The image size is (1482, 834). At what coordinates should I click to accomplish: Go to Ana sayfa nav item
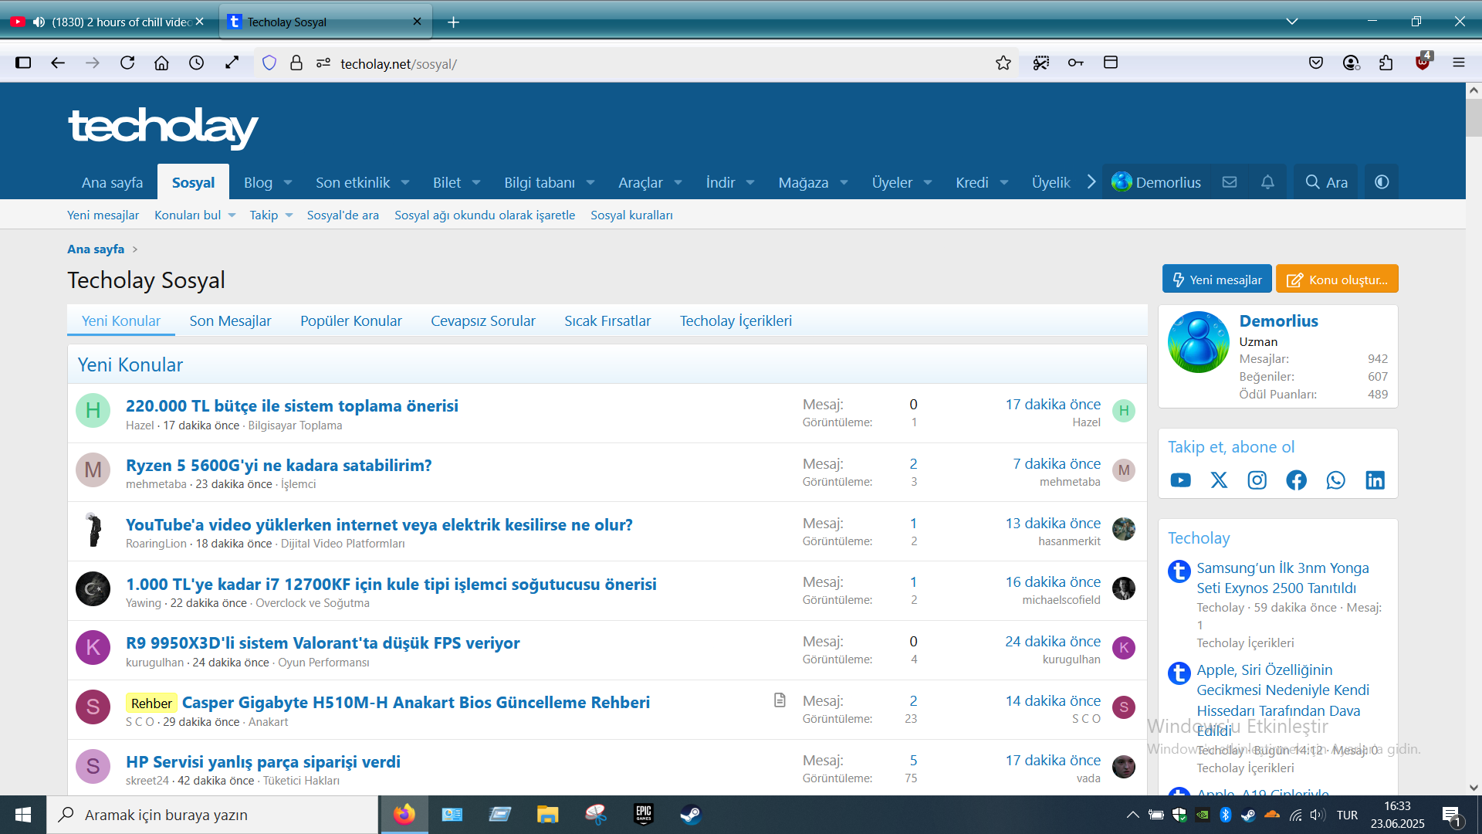pos(113,183)
